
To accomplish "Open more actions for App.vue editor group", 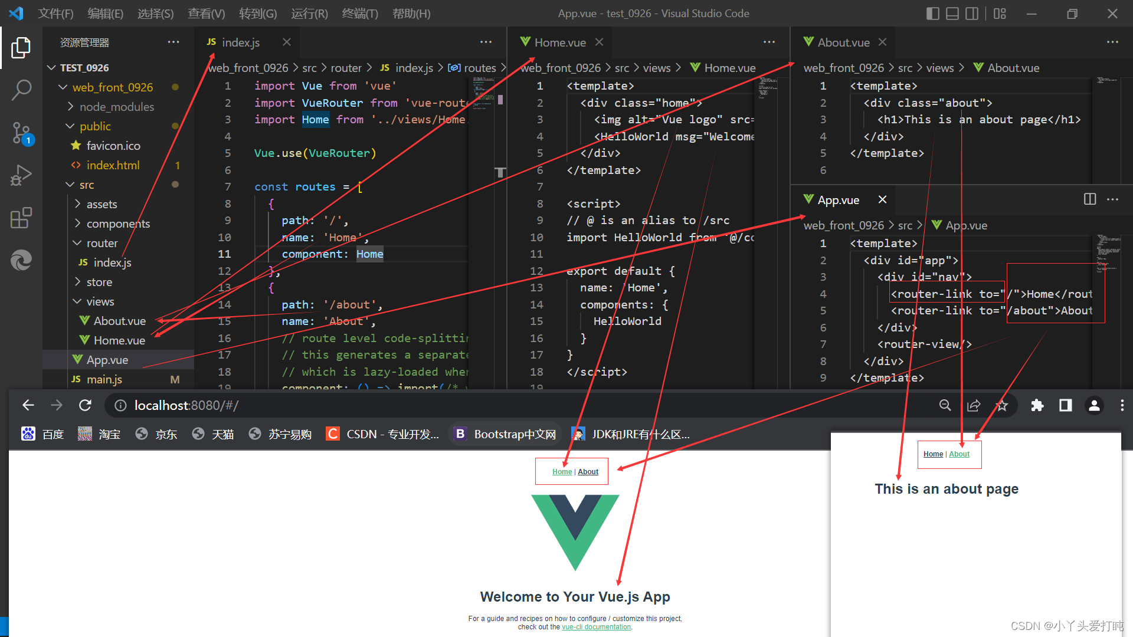I will pyautogui.click(x=1112, y=199).
